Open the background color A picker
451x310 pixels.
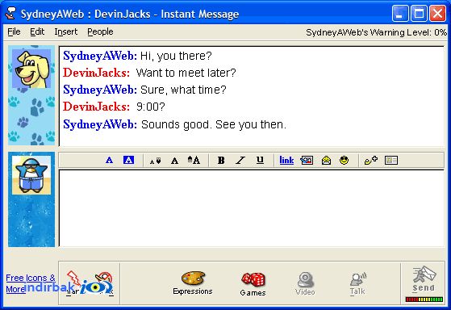[128, 160]
